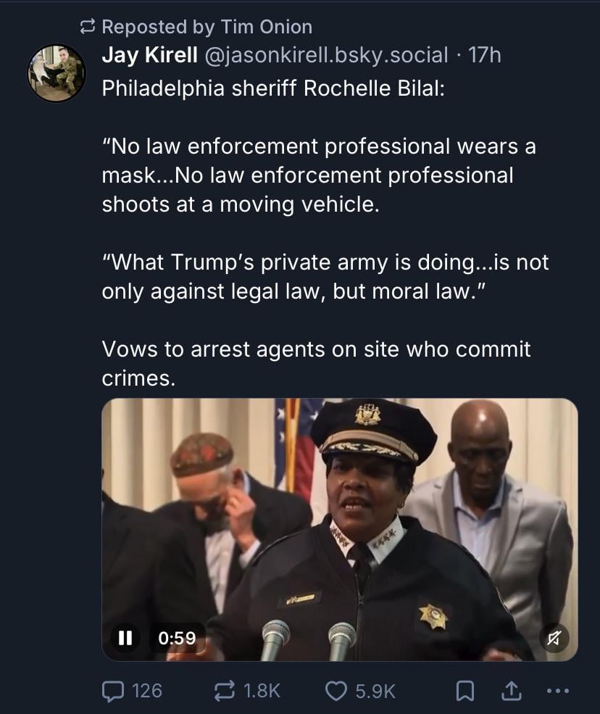Like the post with the heart icon
The image size is (600, 714).
point(336,691)
